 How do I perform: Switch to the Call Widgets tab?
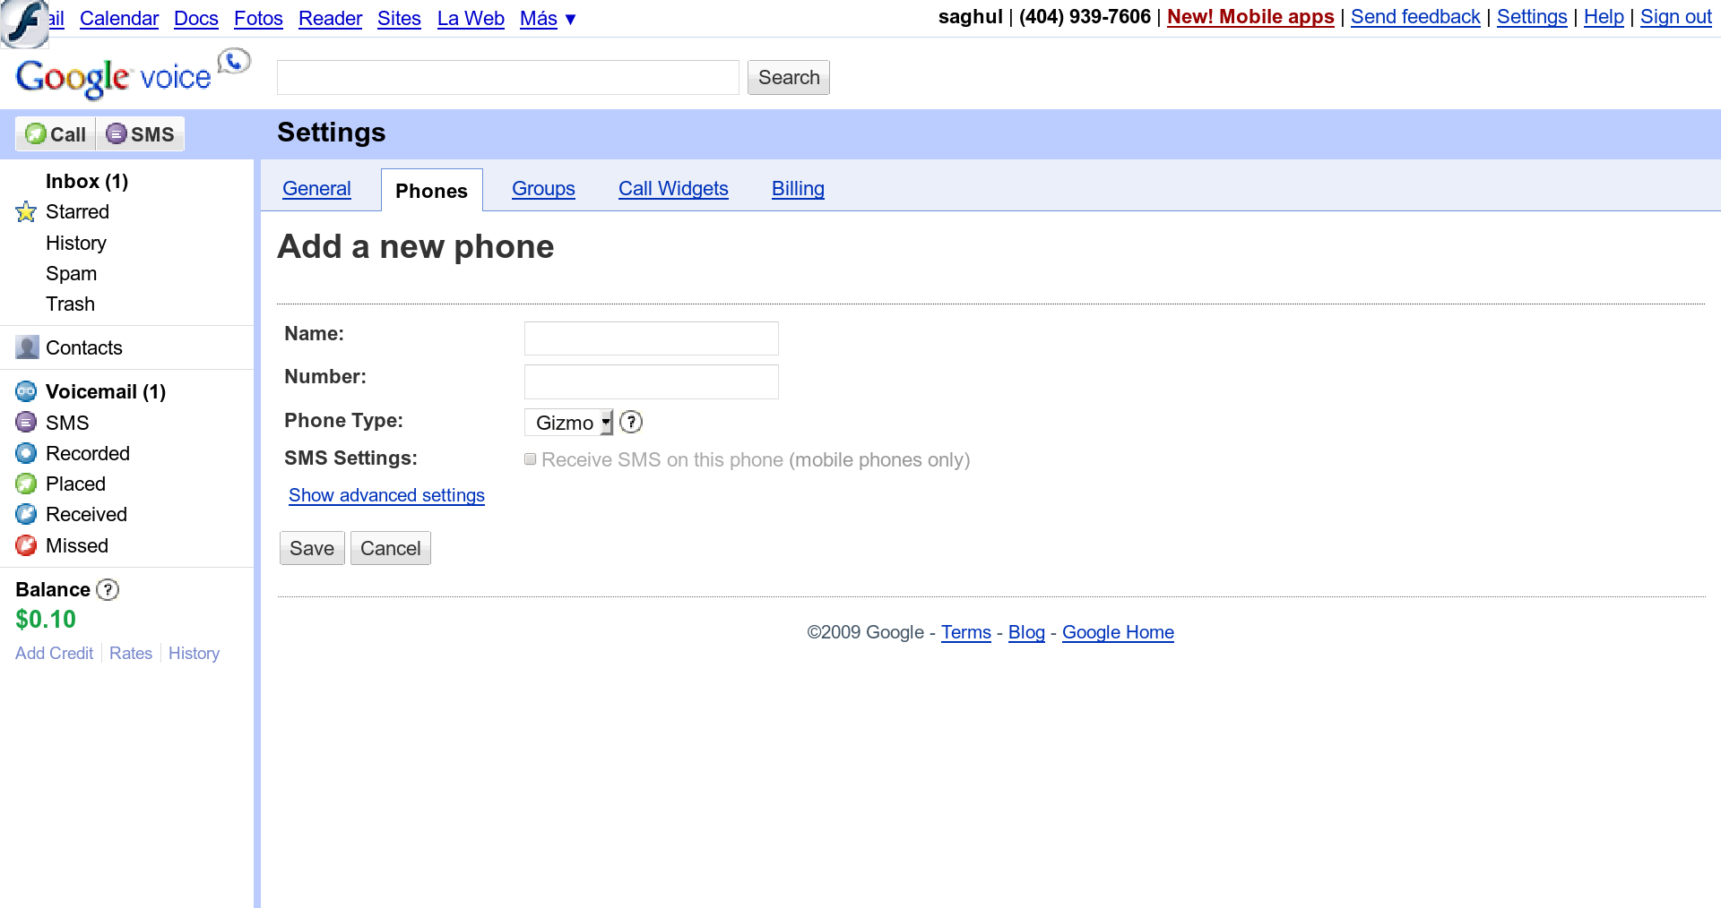pos(673,189)
